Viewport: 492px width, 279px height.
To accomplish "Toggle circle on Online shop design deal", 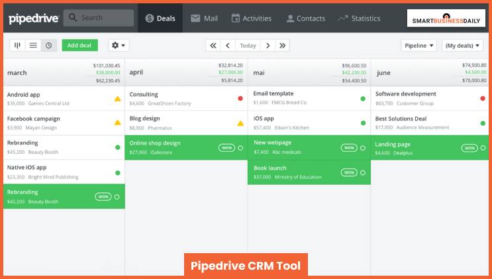I will pos(240,148).
